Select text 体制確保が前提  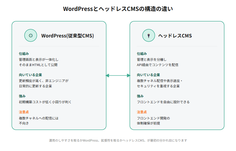(x=148, y=123)
